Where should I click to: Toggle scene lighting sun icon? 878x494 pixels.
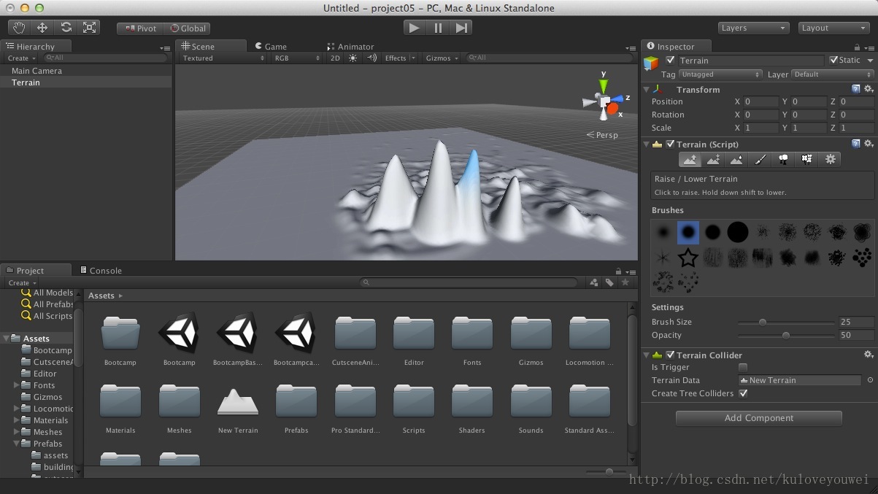(353, 58)
